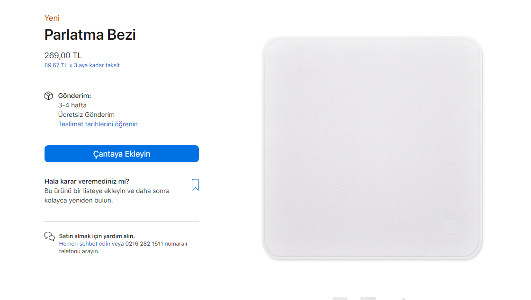This screenshot has height=300, width=531.
Task: Add item via Çantaya Ekleyin button
Action: pos(122,154)
